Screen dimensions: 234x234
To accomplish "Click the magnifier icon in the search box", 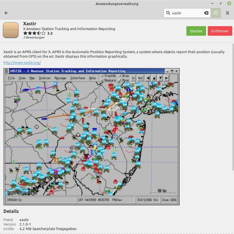I will 168,13.
